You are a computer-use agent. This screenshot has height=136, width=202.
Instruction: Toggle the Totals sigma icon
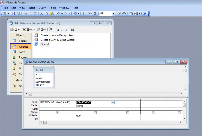pyautogui.click(x=95, y=13)
